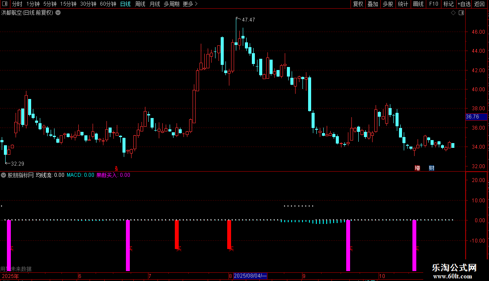Screen dimensions: 489x281
Task: Click the 洪都航空(日线.前复权) chart title
Action: pos(27,13)
